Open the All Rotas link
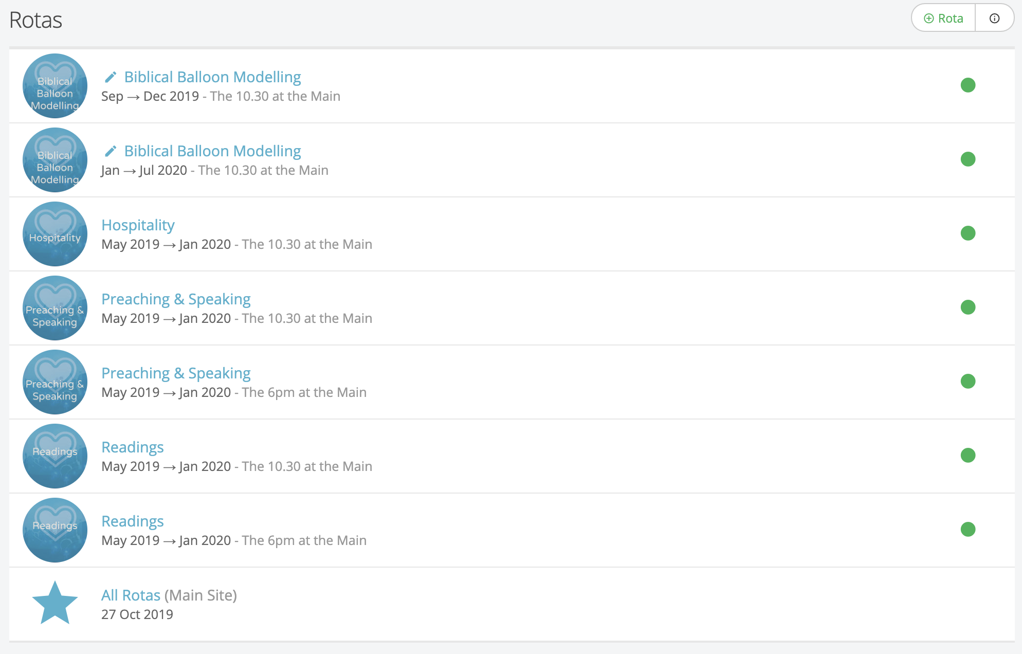 coord(130,595)
